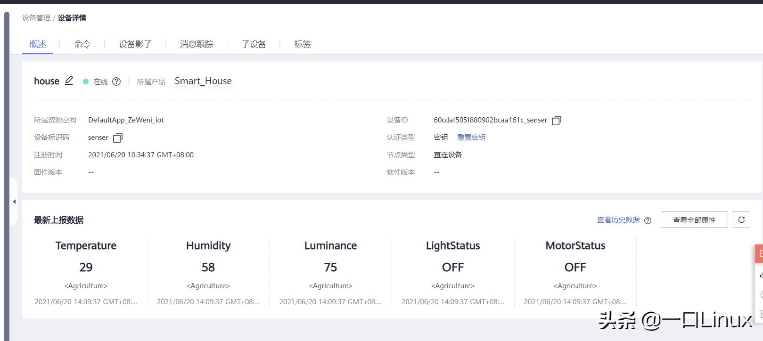This screenshot has width=763, height=341.
Task: Click the 密钥 authentication type text
Action: pos(441,137)
